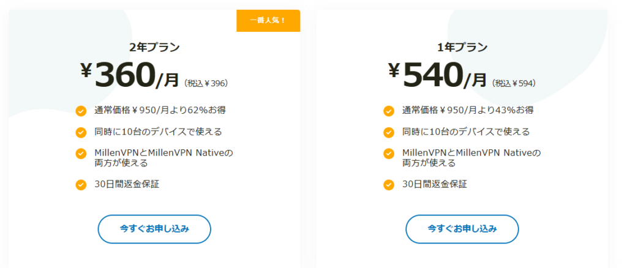Click the 10台のデバイス checkmark in 1年プラン
The height and width of the screenshot is (268, 627).
point(389,132)
